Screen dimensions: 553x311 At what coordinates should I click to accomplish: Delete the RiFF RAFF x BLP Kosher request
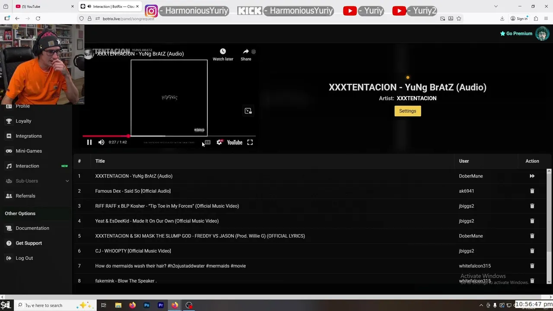pyautogui.click(x=532, y=206)
